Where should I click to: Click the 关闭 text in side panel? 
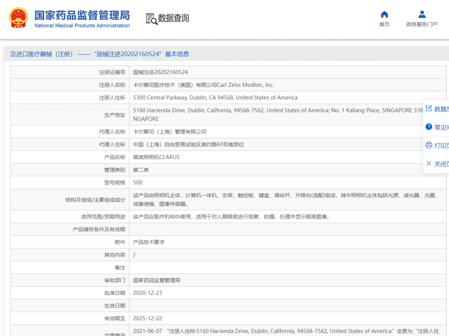pos(442,164)
